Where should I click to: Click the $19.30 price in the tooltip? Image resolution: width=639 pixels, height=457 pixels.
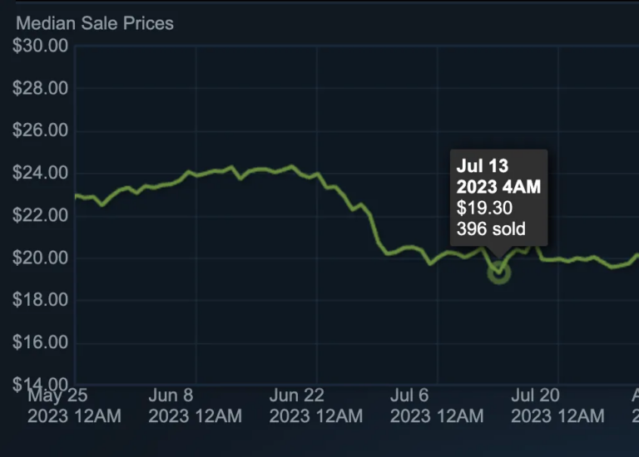(484, 208)
